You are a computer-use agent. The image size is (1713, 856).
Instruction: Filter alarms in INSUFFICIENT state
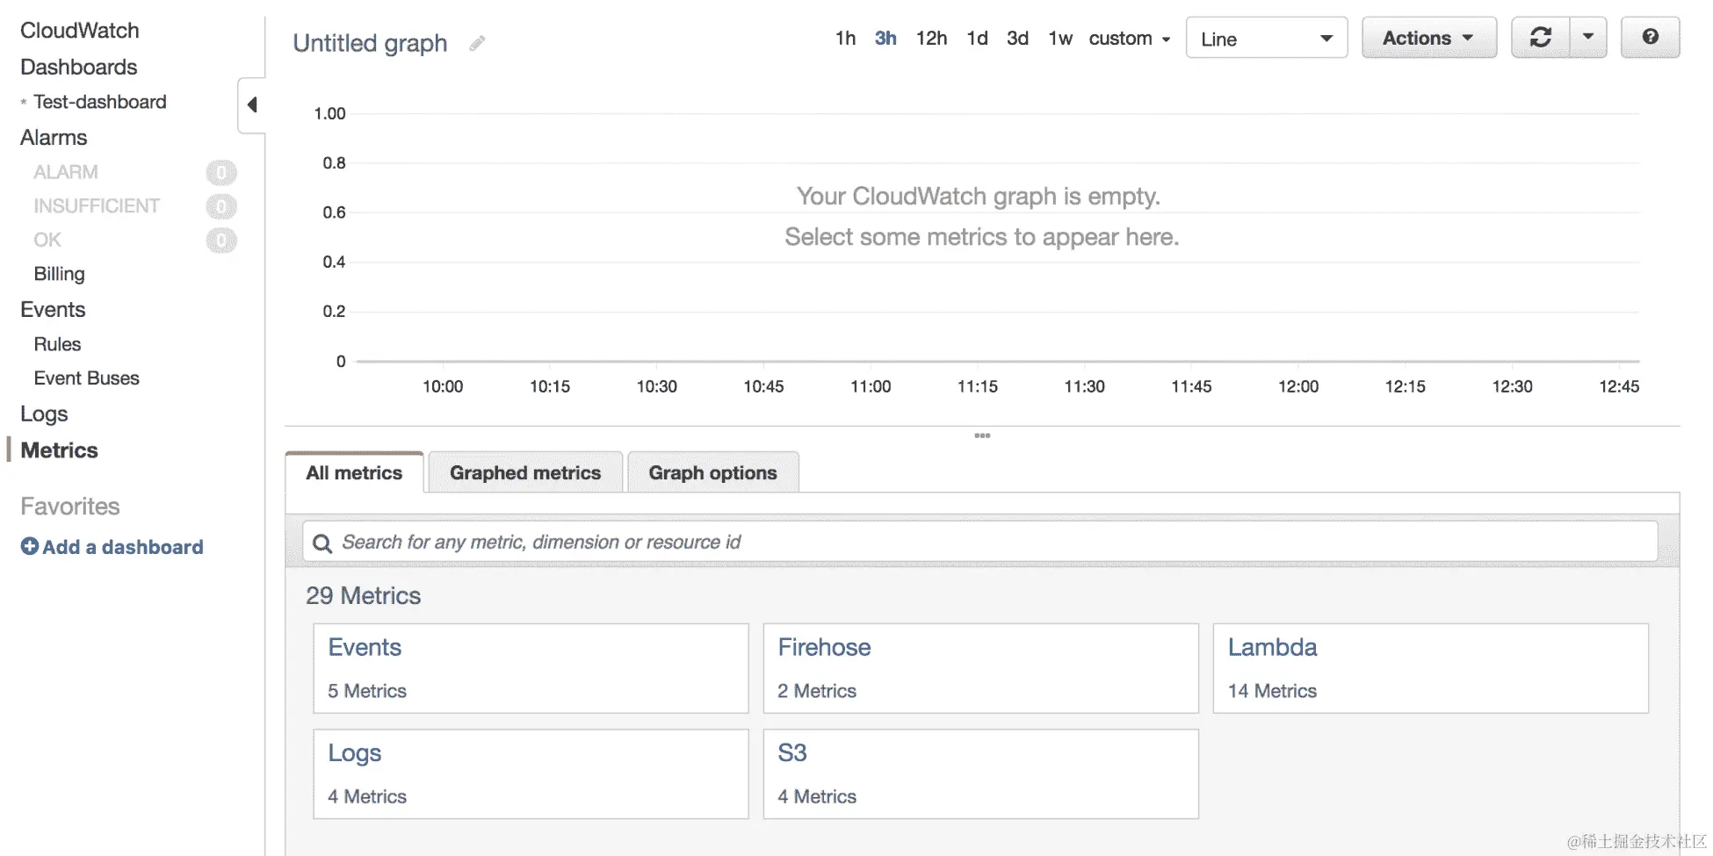97,206
